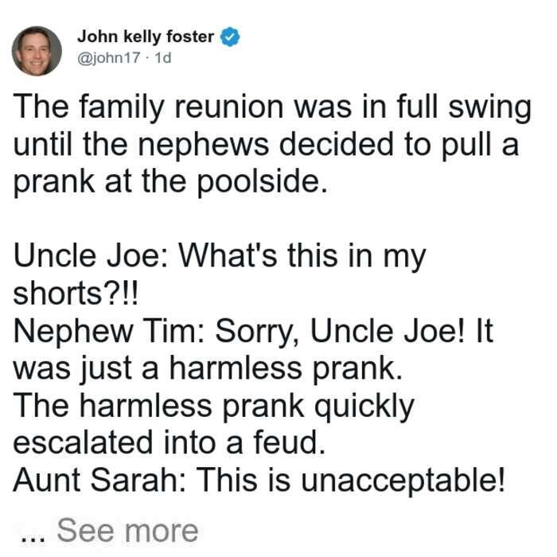The height and width of the screenshot is (557, 557).
Task: Click the word 'nephews' in the tweet
Action: click(204, 146)
